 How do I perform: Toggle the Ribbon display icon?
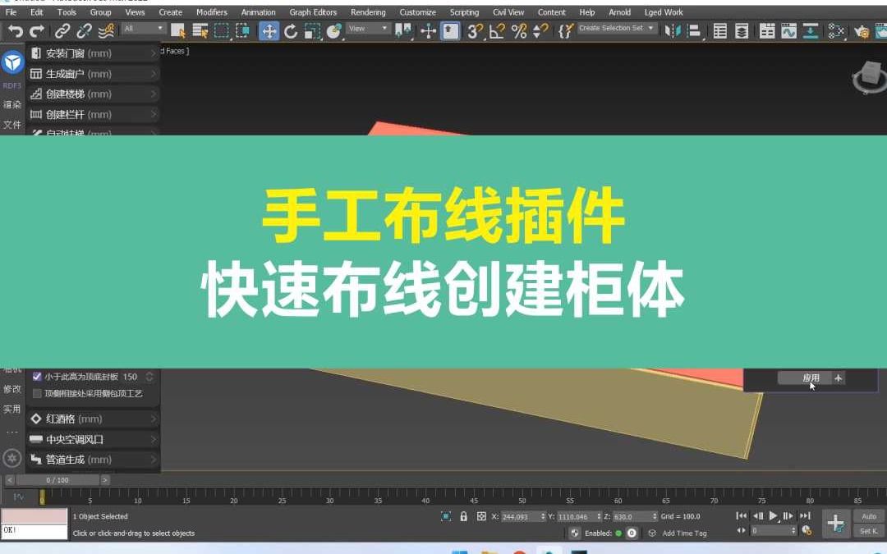[x=767, y=31]
